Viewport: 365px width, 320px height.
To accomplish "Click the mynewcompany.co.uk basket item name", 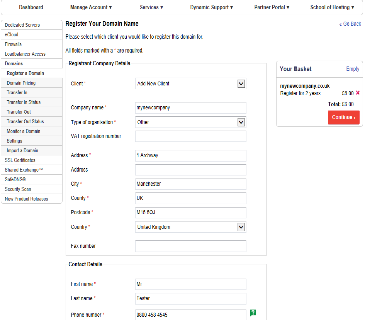I will tap(305, 86).
